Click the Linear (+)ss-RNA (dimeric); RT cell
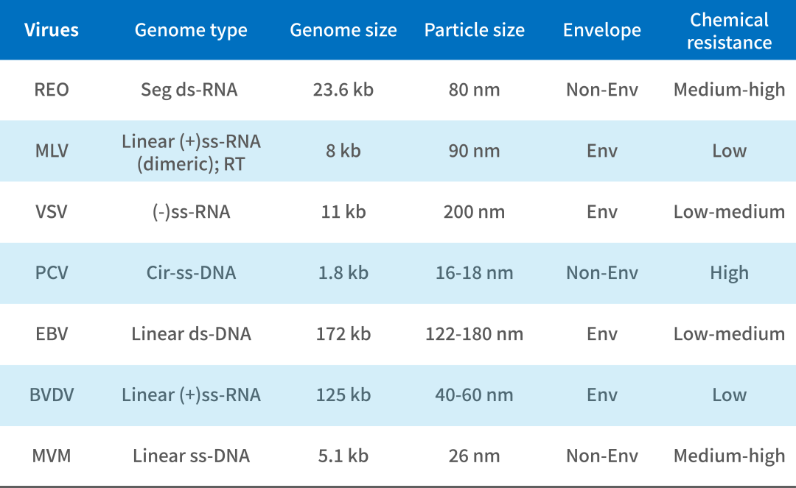Screen dimensions: 796x488 pyautogui.click(x=191, y=151)
